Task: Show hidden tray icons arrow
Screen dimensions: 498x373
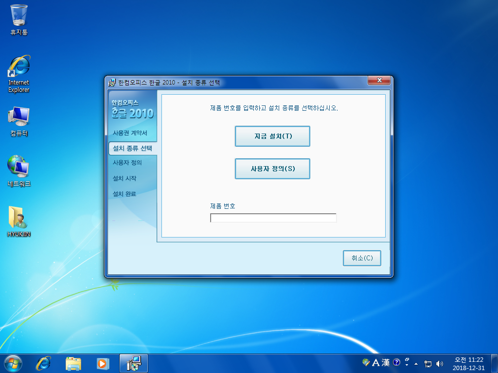Action: tap(416, 364)
